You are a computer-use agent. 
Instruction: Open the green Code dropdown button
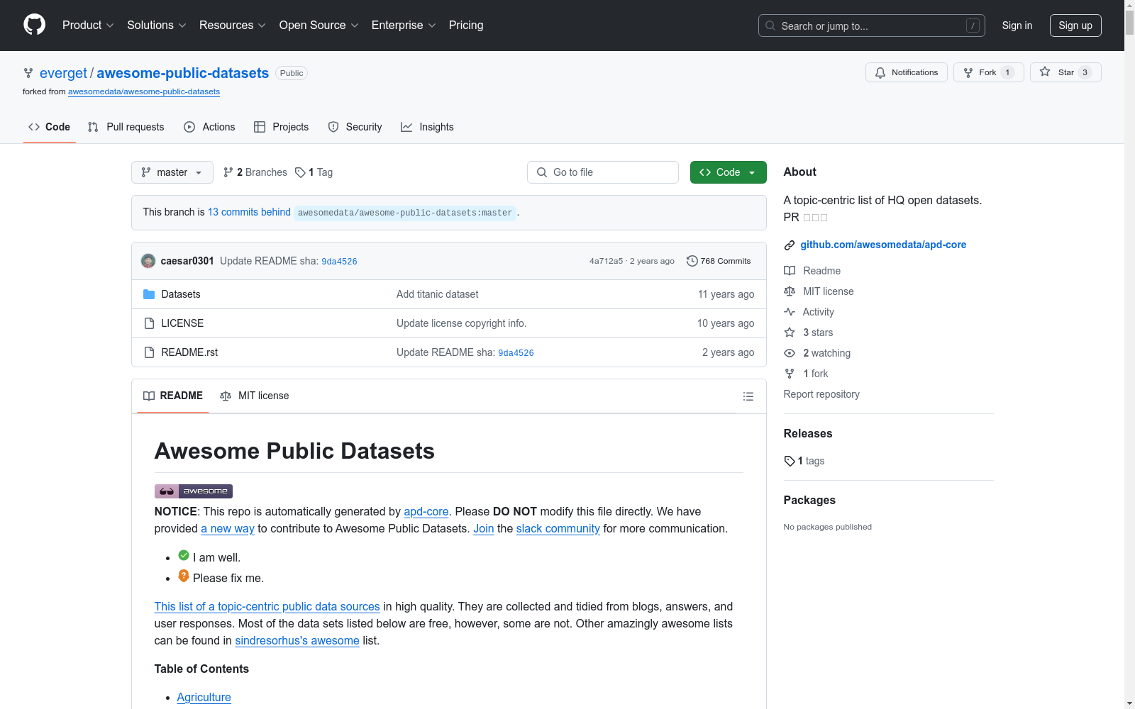point(728,172)
